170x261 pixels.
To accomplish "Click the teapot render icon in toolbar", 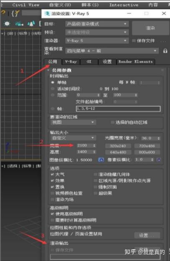I will tap(7, 24).
